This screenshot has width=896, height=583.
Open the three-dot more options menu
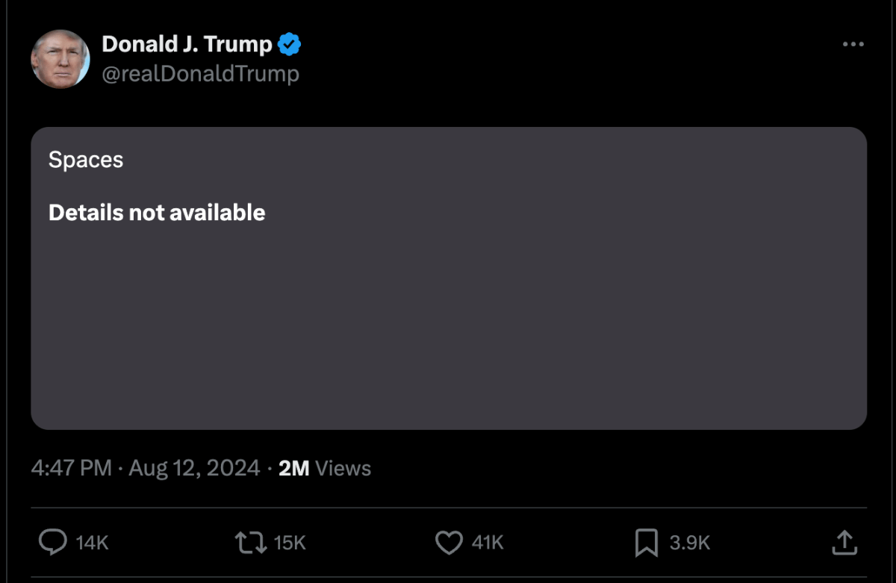tap(853, 45)
